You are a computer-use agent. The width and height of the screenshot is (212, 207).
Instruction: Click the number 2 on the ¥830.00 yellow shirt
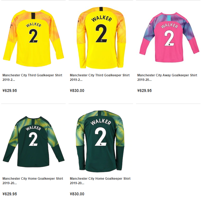[x=101, y=33]
